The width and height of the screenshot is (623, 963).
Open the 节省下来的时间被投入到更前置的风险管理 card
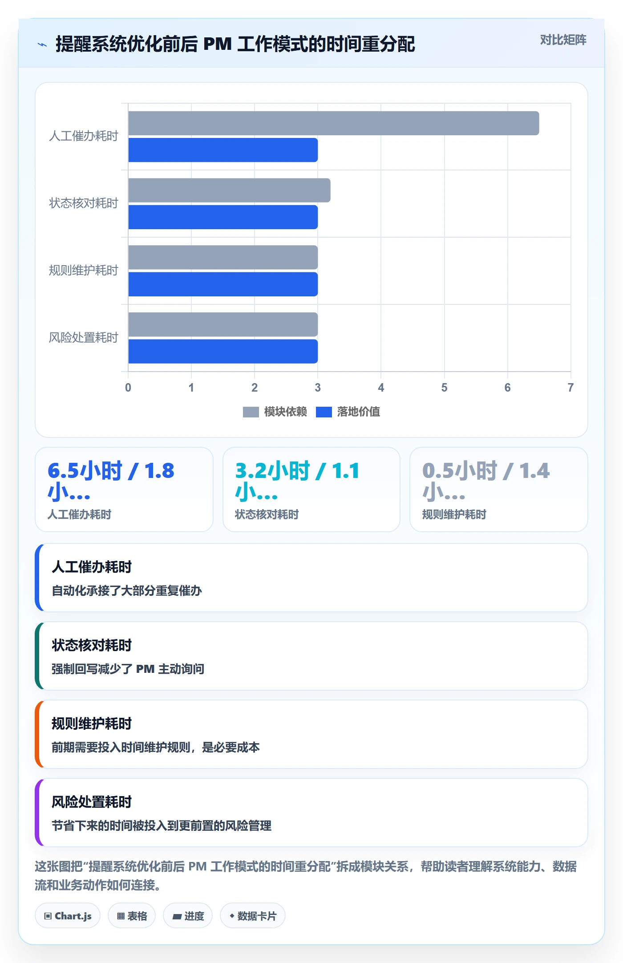(311, 813)
